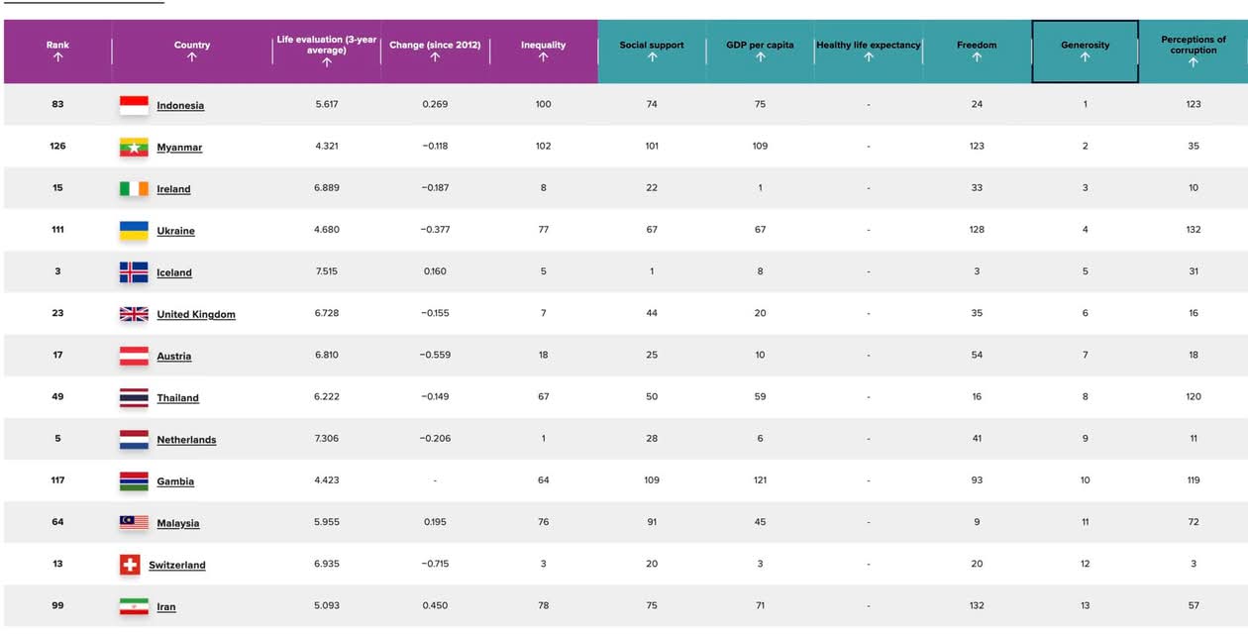Click the Iran flag icon
This screenshot has height=634, width=1248.
pos(134,606)
